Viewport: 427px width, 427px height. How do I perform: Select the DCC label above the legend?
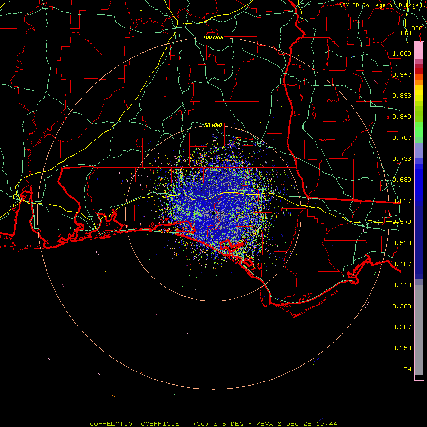click(417, 28)
